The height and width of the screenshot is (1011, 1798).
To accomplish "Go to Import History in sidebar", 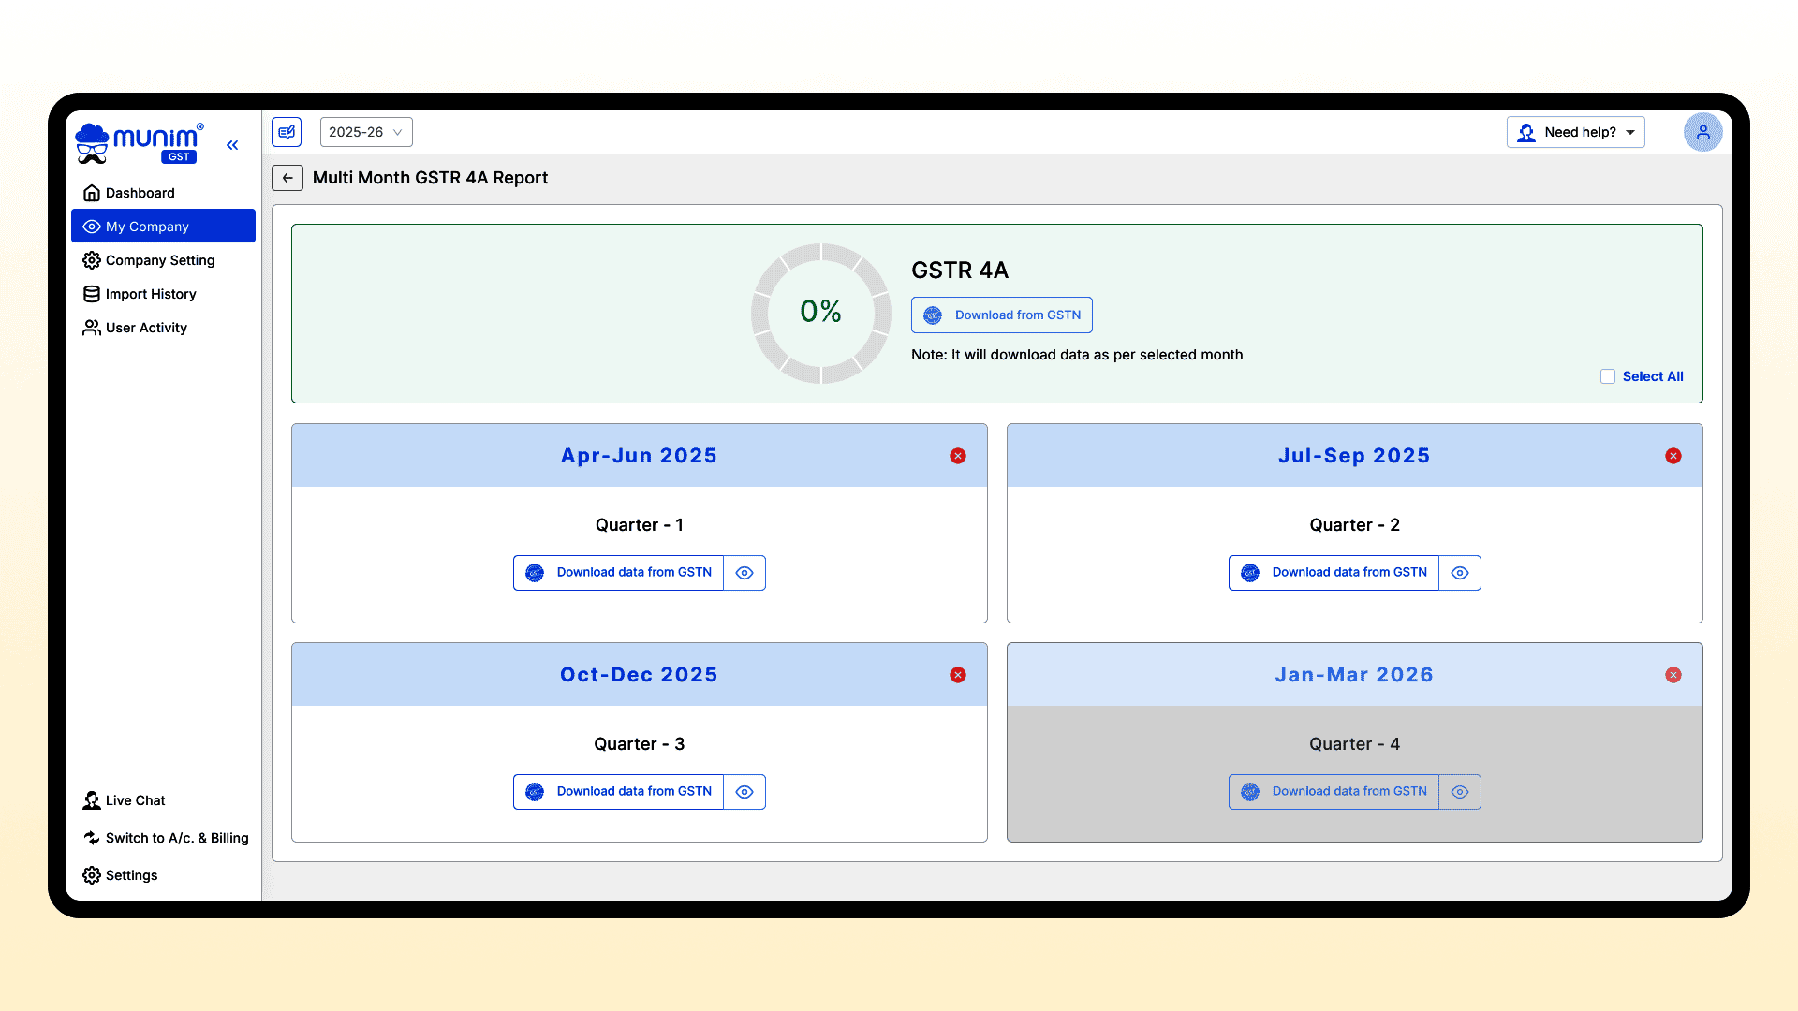I will [151, 294].
